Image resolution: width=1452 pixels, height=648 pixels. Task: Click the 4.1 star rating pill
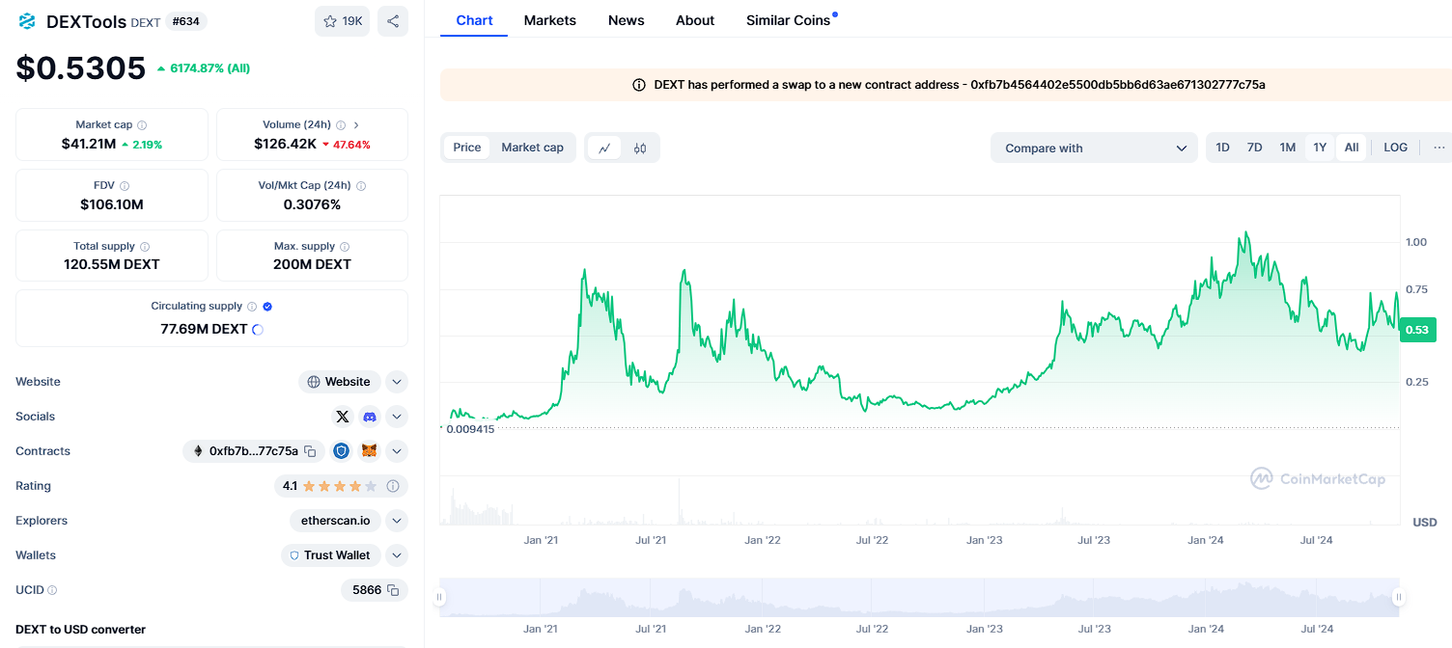[342, 486]
